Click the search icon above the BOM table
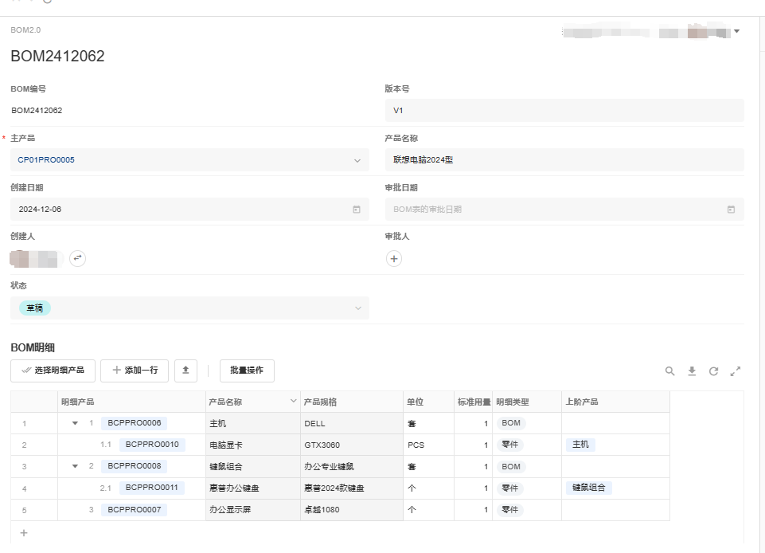Image resolution: width=765 pixels, height=553 pixels. coord(670,371)
